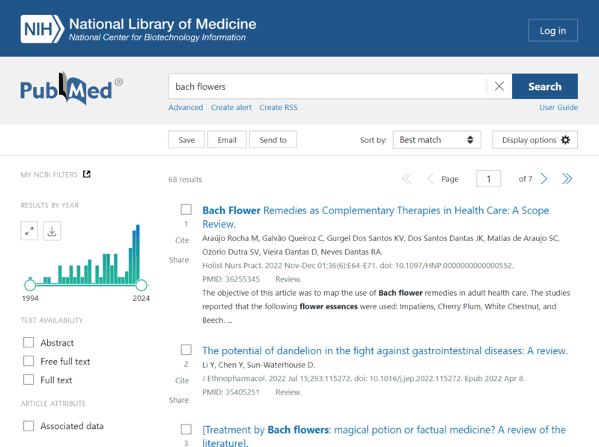Viewport: 599px width, 447px height.
Task: Click the 1994 year slider handle
Action: pyautogui.click(x=30, y=285)
